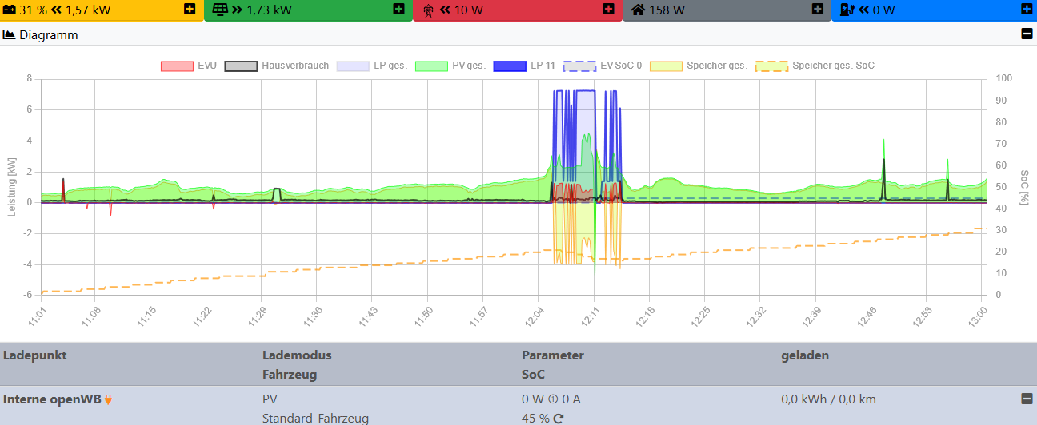Image resolution: width=1037 pixels, height=425 pixels.
Task: Click the solar panel icon in green tile
Action: coord(219,10)
